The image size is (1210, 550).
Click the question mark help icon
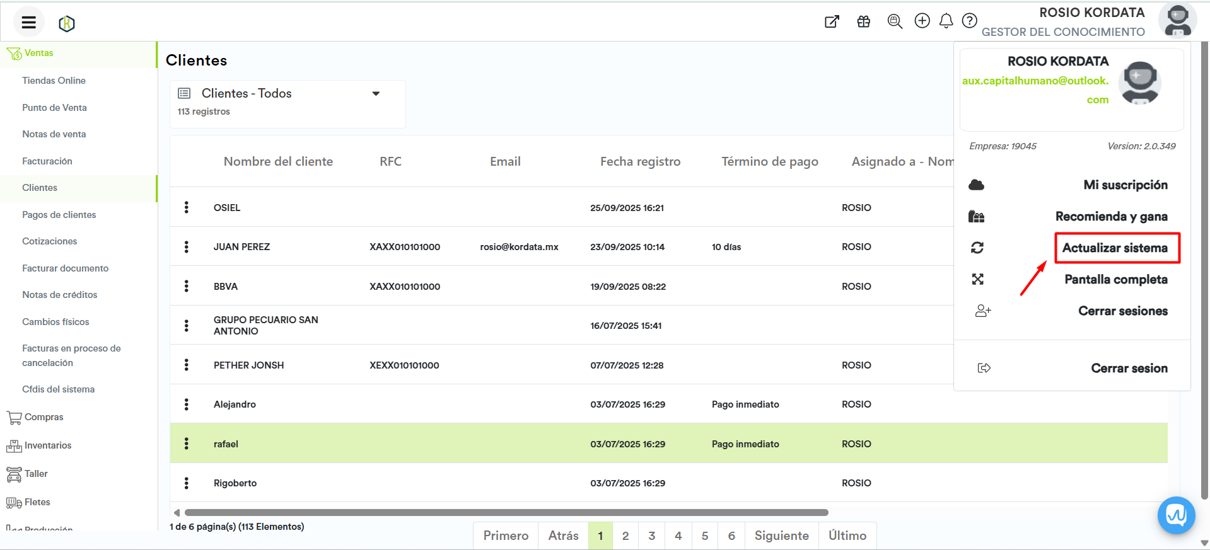[969, 21]
